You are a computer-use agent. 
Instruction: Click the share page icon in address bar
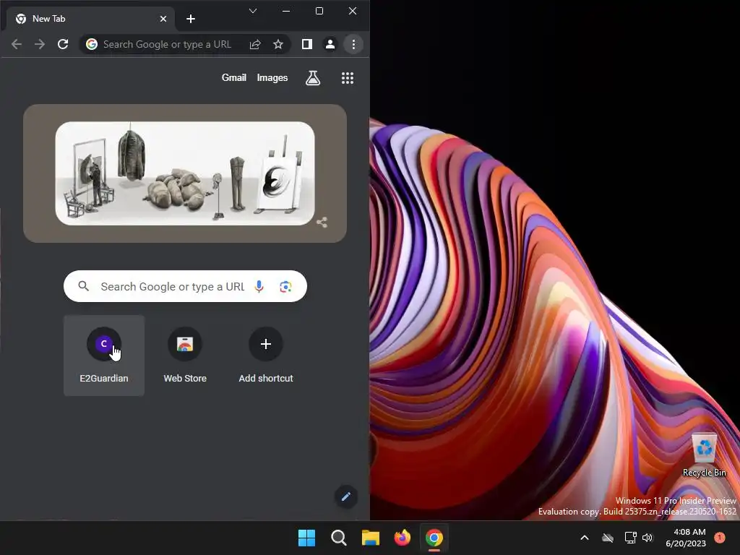point(255,44)
